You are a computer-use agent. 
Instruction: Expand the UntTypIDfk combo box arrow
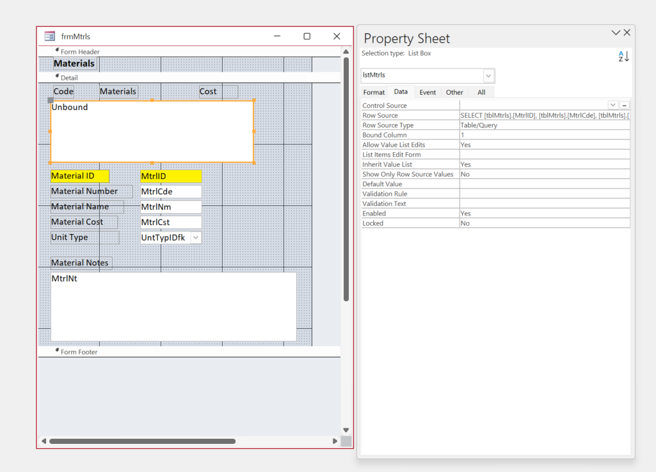(196, 237)
